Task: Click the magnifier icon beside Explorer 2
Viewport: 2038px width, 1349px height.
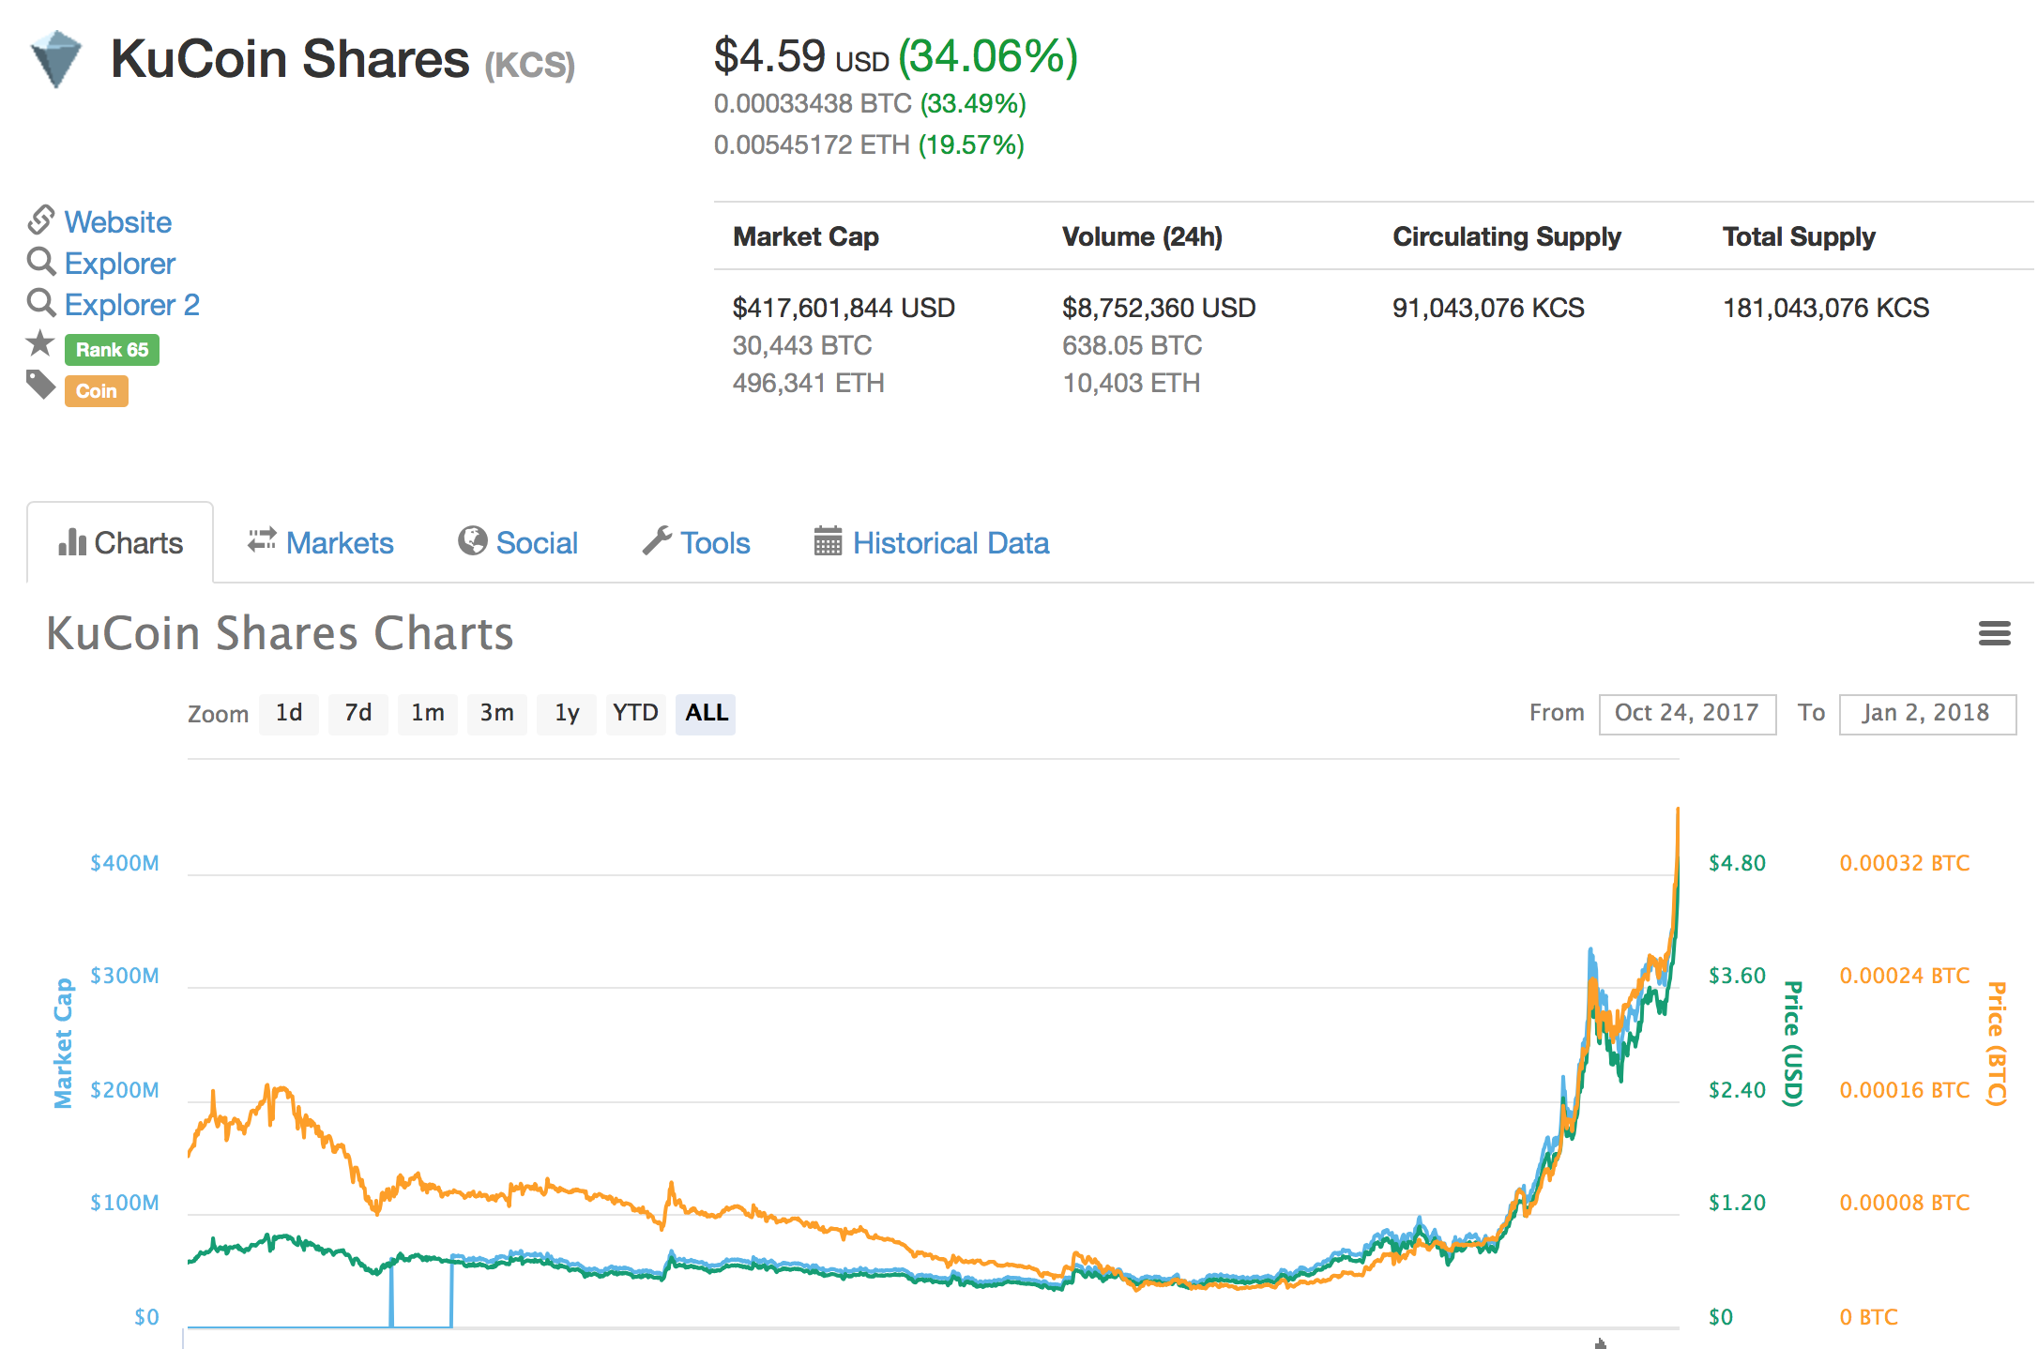Action: [x=41, y=302]
